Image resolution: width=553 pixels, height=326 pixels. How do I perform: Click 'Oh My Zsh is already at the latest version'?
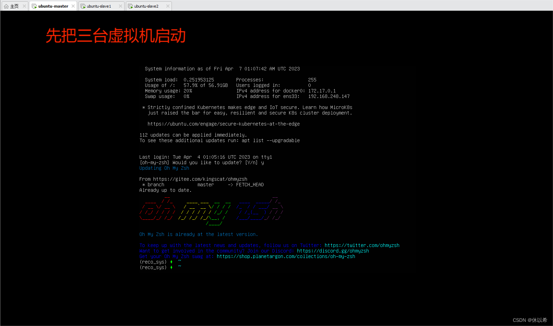coord(199,234)
